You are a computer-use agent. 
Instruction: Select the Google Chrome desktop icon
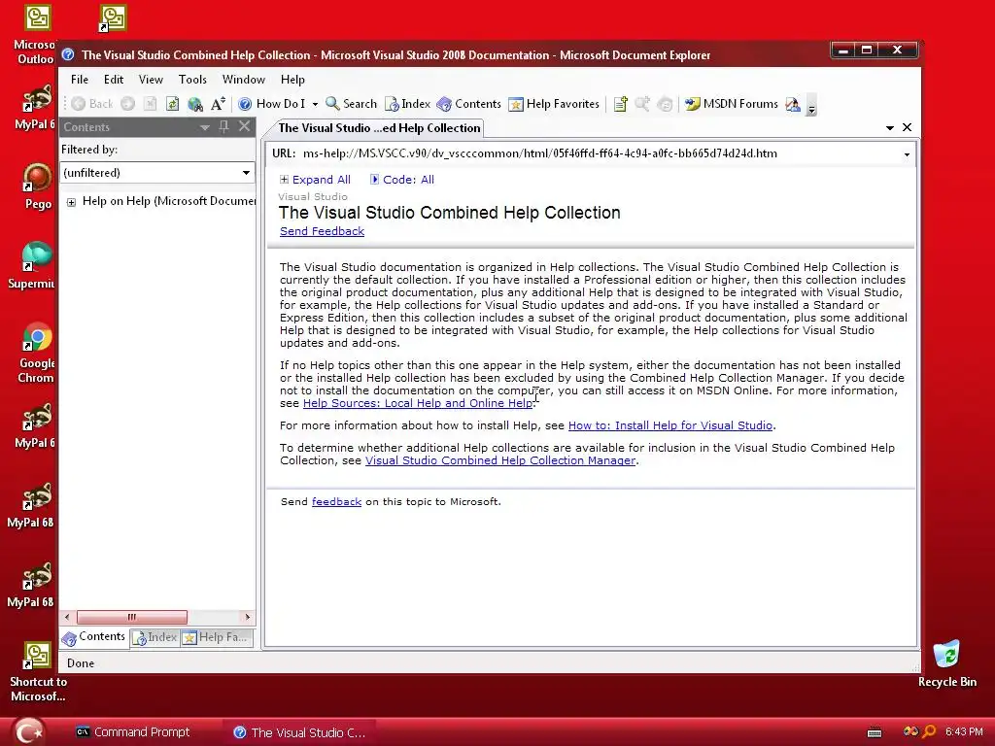tap(36, 353)
